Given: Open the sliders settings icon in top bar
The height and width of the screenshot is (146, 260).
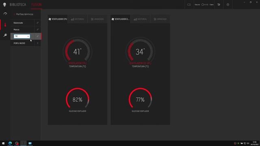Looking at the screenshot, I should click(x=219, y=4).
